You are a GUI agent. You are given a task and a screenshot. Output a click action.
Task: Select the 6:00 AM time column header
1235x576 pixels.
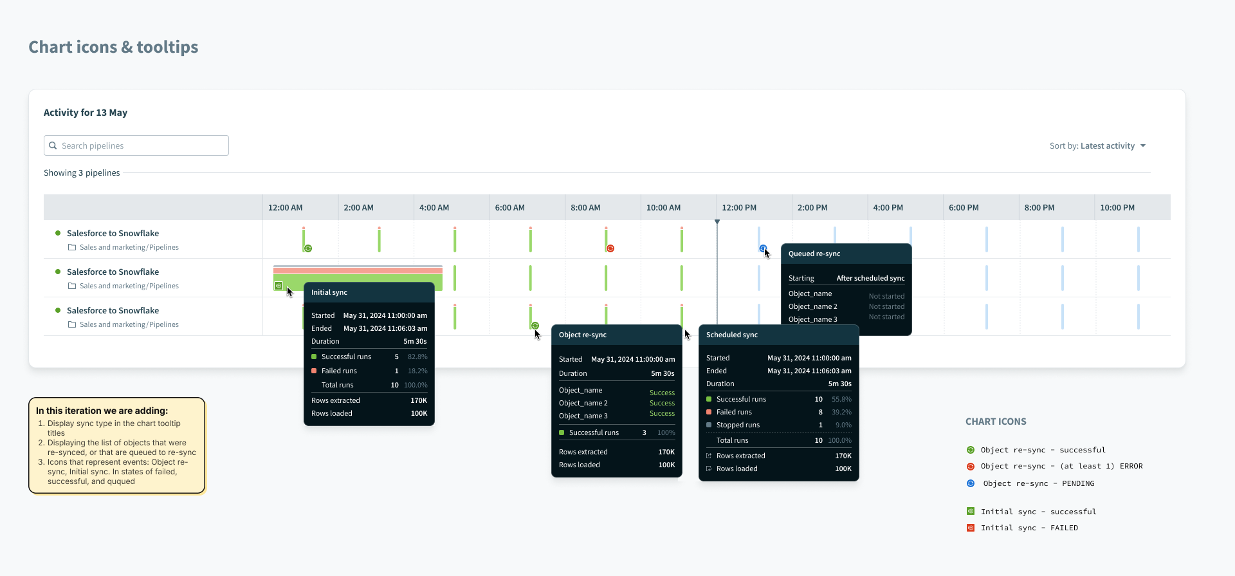(509, 208)
